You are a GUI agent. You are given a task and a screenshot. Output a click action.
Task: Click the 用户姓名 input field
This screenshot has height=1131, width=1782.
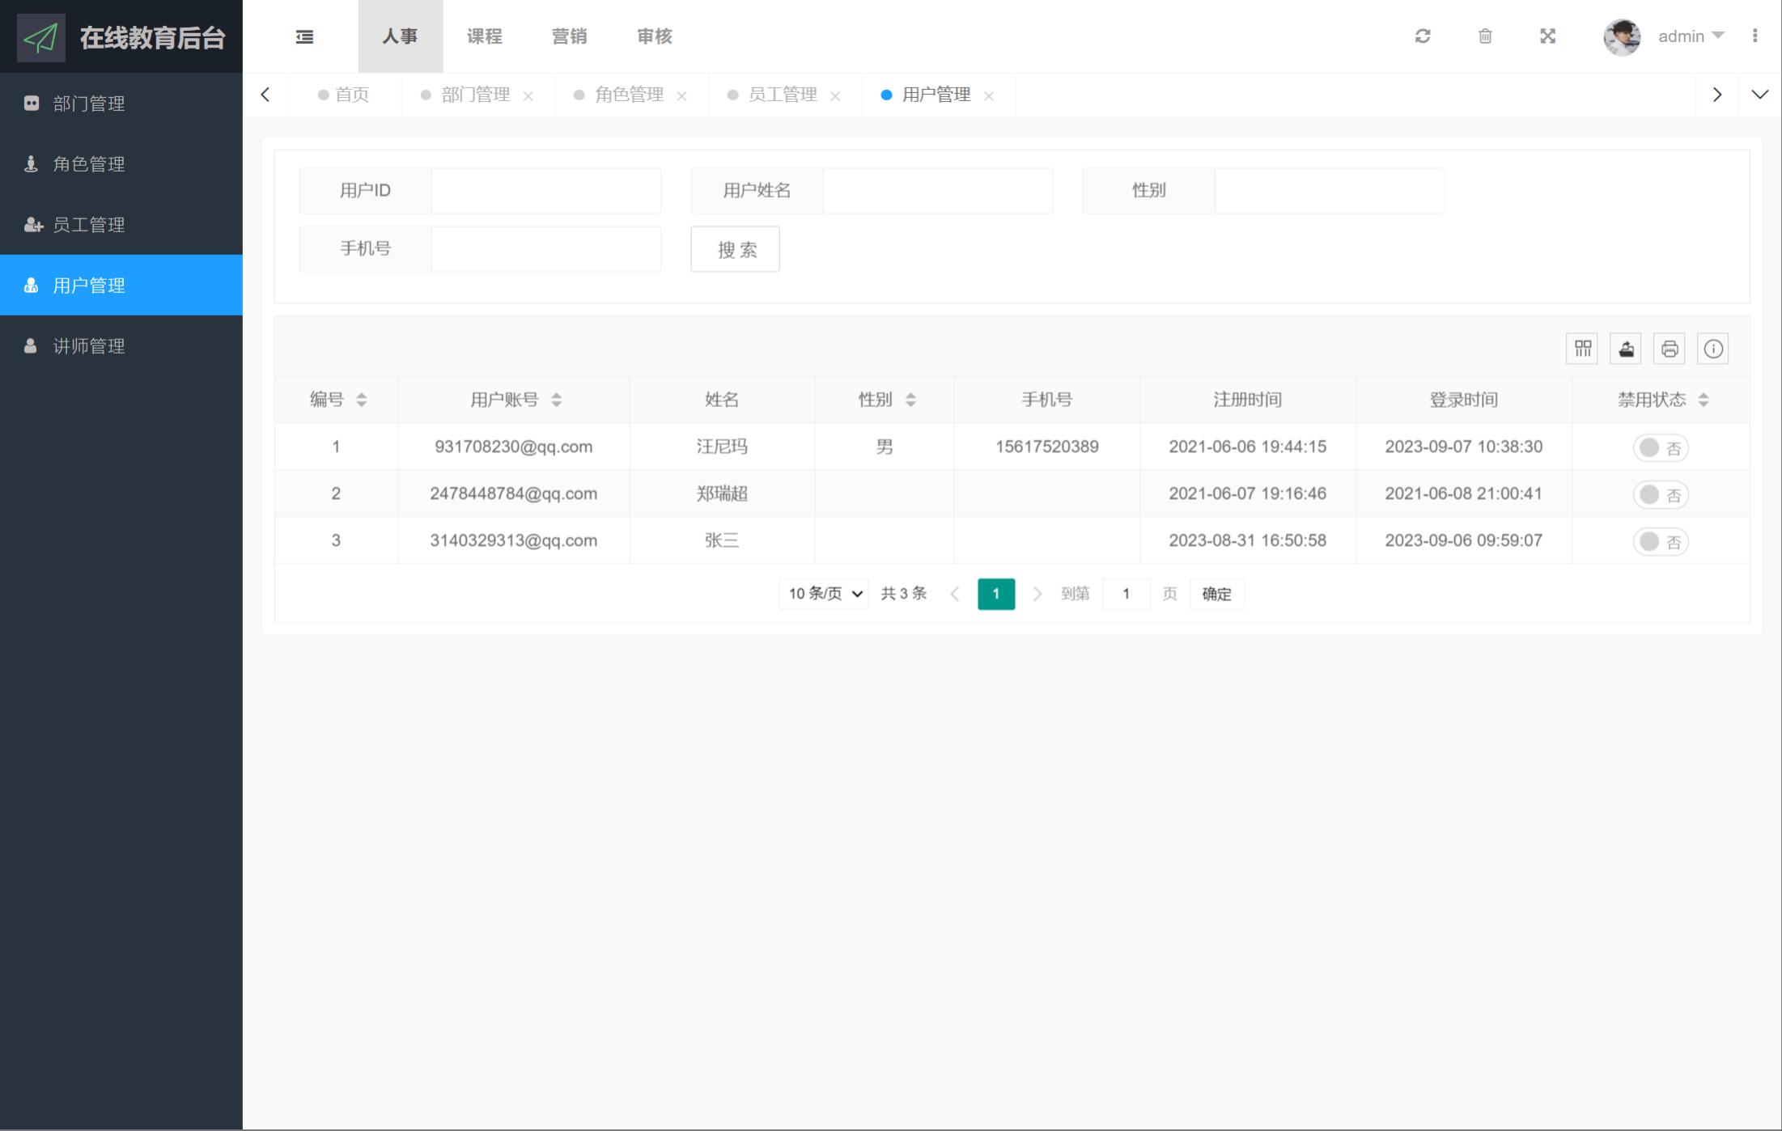[x=937, y=191]
